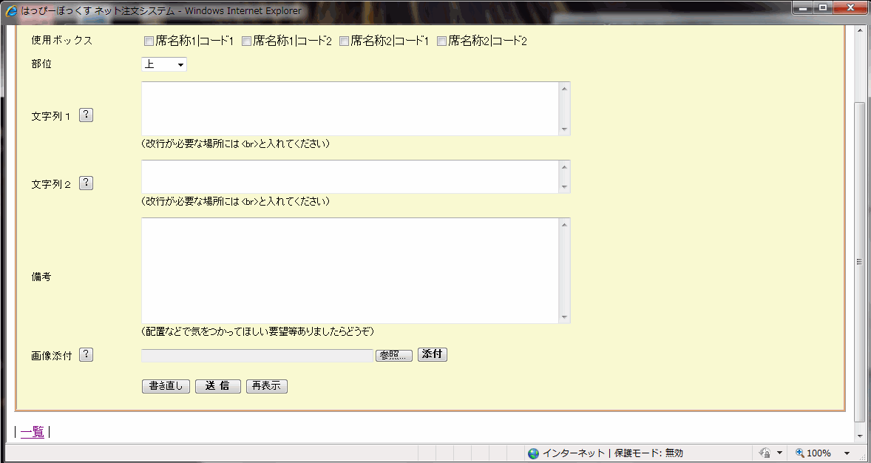Click up arrow of 文字列２ scrollbar

click(x=564, y=166)
